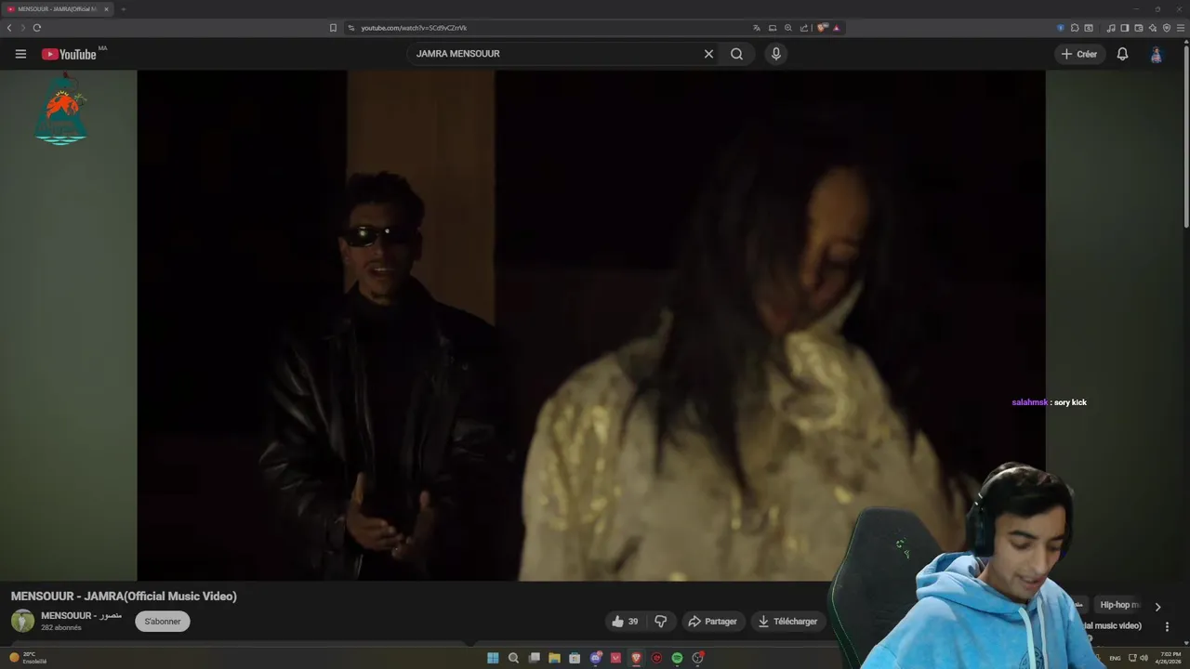Open browser zoom magnifier icon
This screenshot has height=669, width=1190.
pos(788,28)
